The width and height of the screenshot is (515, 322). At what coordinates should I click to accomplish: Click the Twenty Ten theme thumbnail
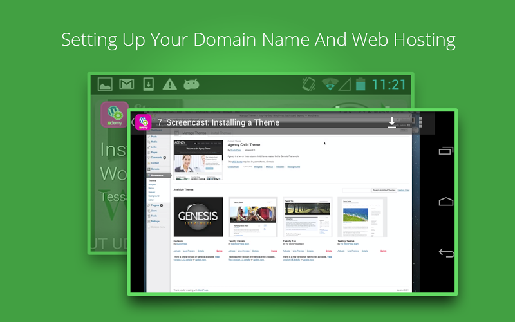click(x=308, y=216)
